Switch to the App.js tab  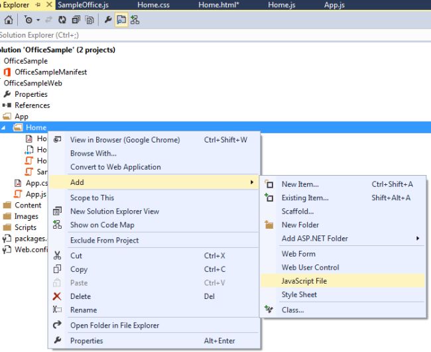pyautogui.click(x=334, y=5)
